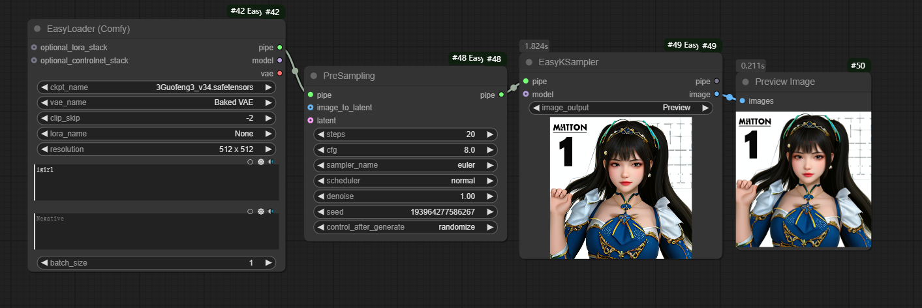Screen dimensions: 922x308
Task: Collapse the EasyLoader node via title dot
Action: [x=37, y=29]
